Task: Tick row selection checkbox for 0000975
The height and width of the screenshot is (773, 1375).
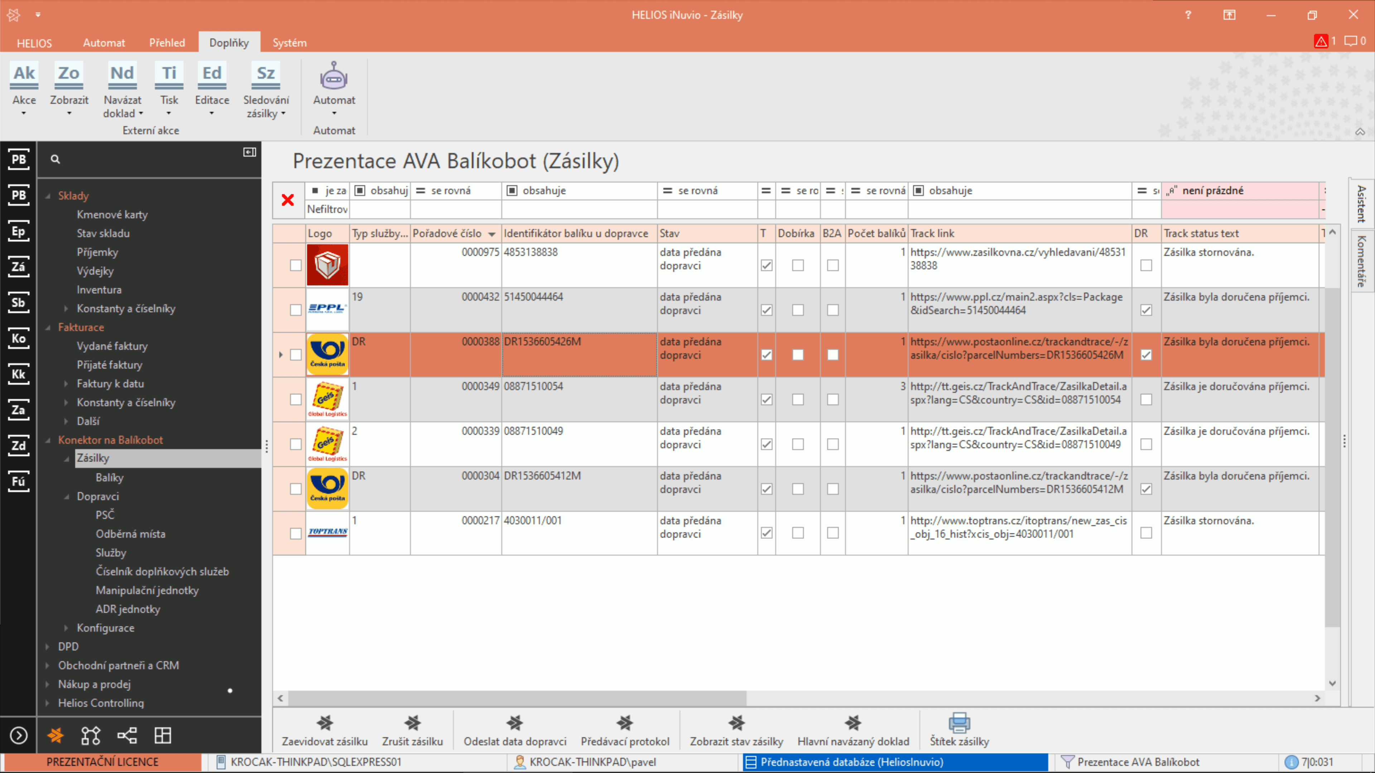Action: 296,265
